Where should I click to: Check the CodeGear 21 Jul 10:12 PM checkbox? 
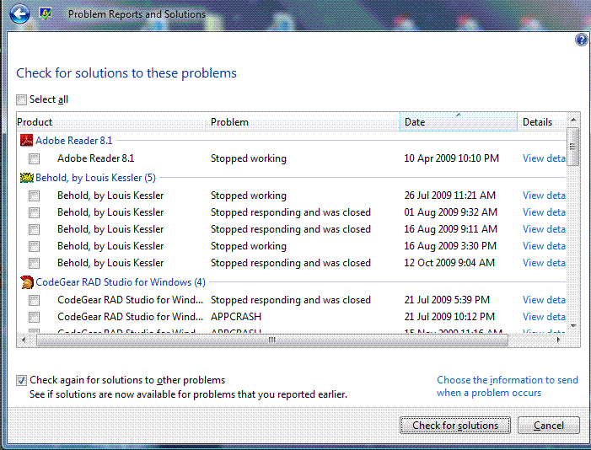point(35,317)
